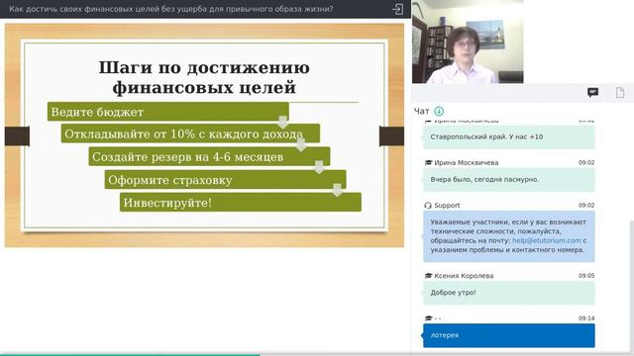Click 'Откладывайте от 10% с каждого дохода' step

[190, 133]
